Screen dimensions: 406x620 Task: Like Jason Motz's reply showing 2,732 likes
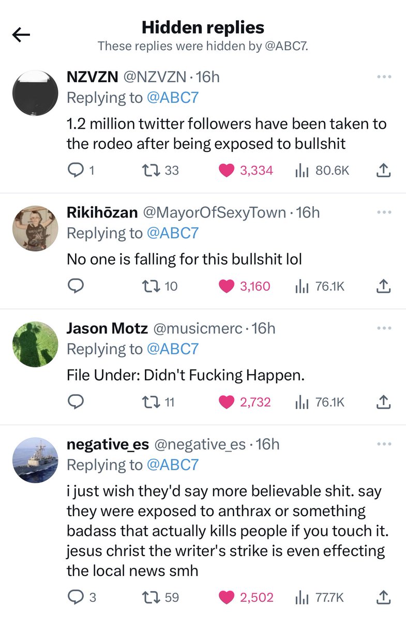coord(226,402)
